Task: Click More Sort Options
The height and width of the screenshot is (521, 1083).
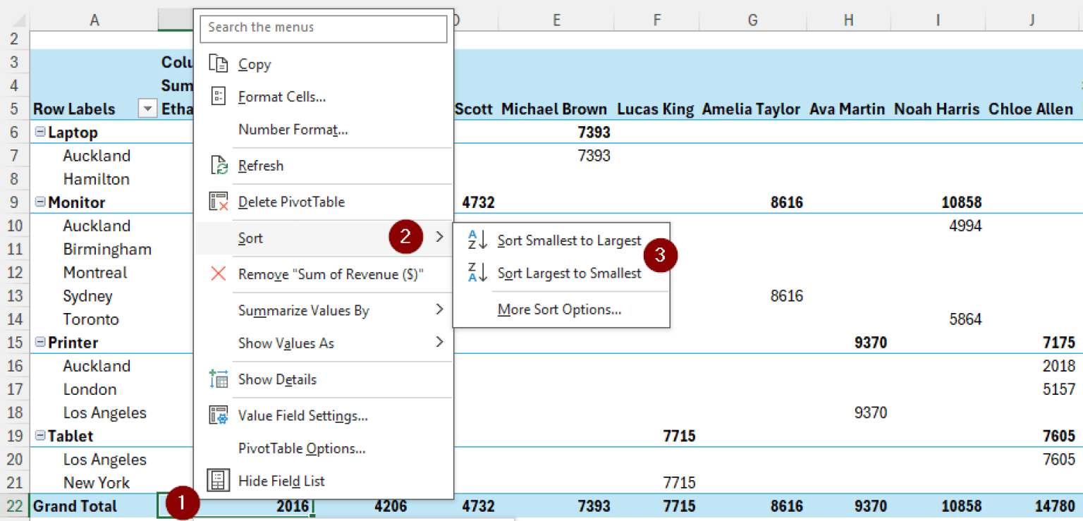Action: click(x=559, y=309)
